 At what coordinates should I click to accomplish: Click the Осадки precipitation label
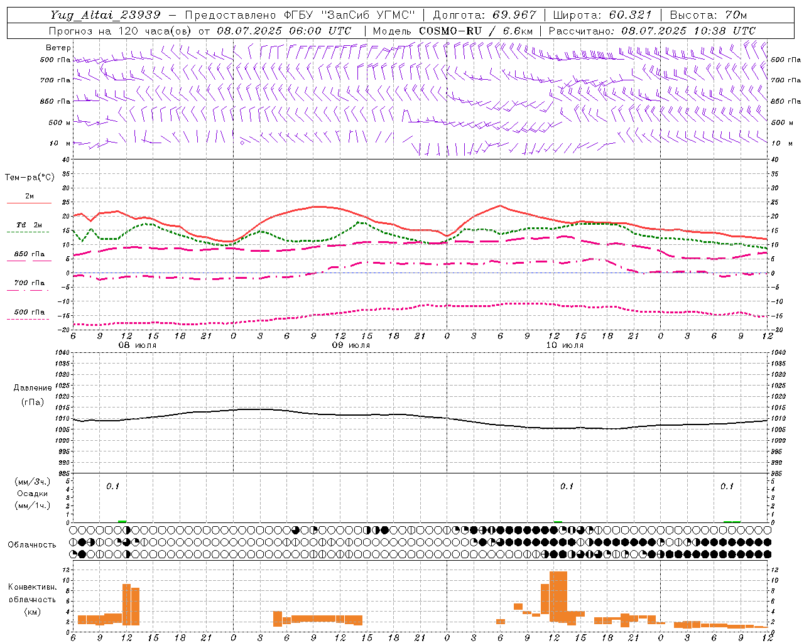pos(33,494)
